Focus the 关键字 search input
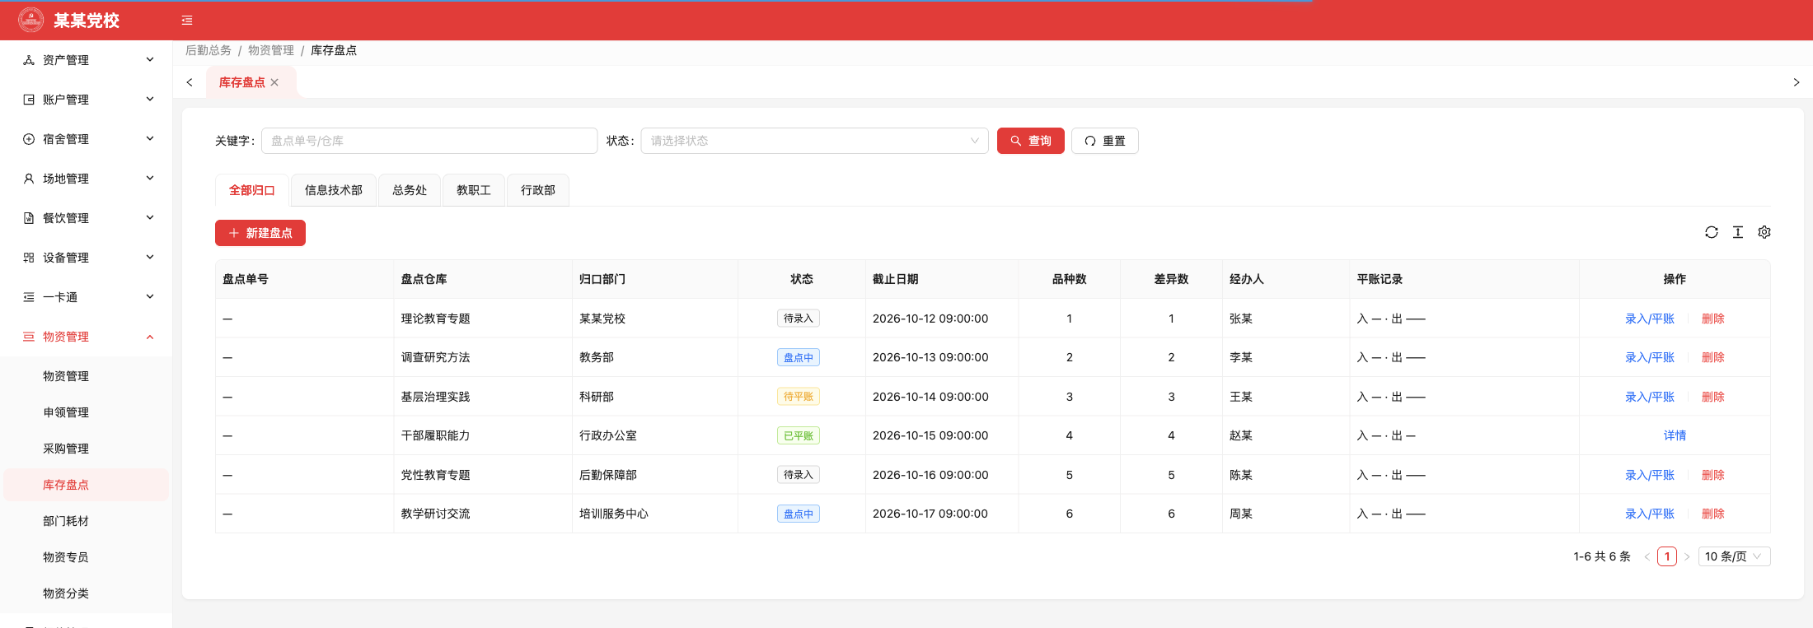 (x=429, y=141)
